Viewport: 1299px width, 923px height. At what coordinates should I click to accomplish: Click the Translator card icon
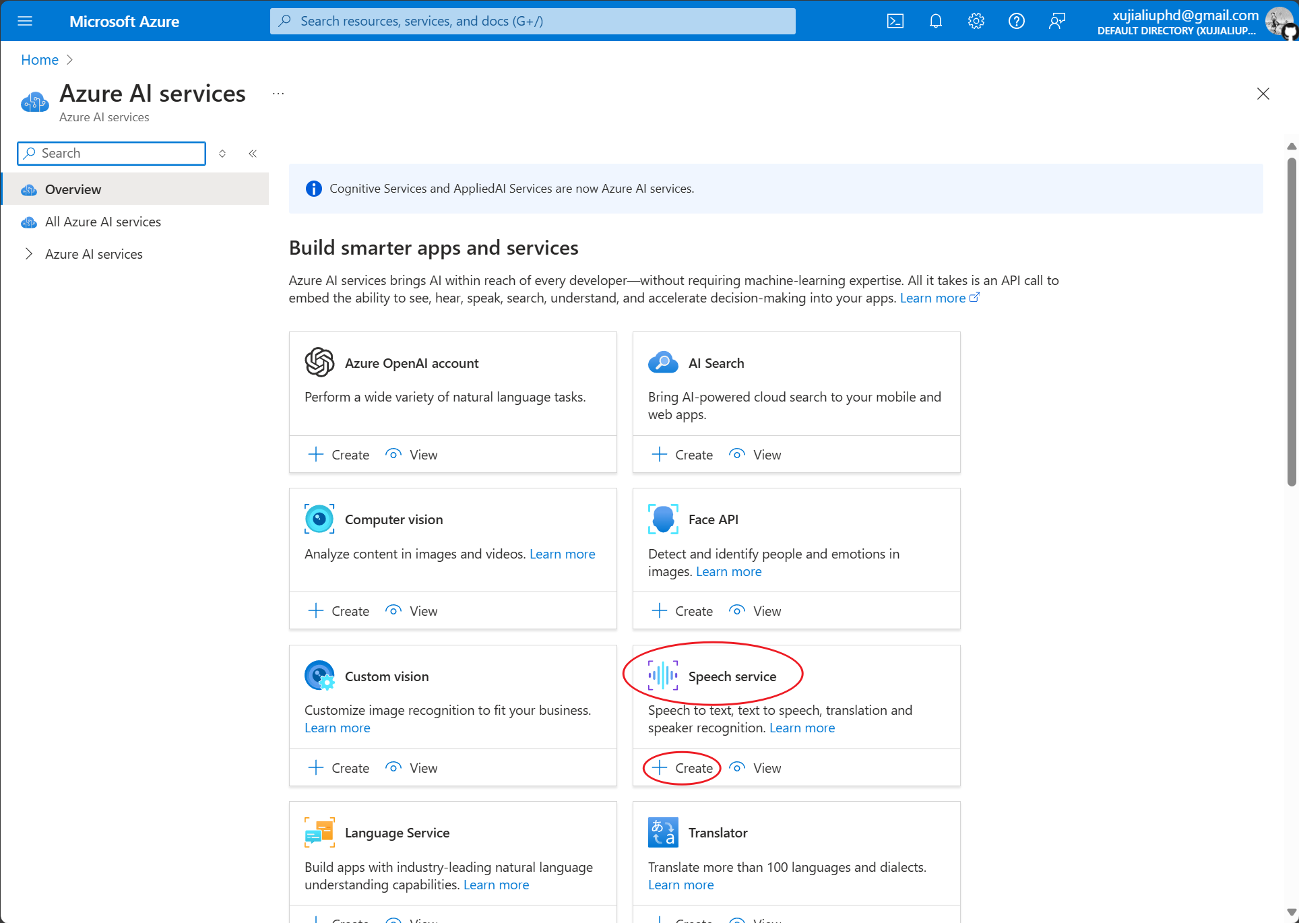[x=663, y=832]
